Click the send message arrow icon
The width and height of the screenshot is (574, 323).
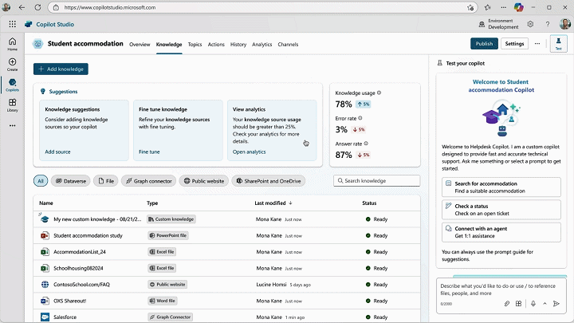(x=557, y=303)
